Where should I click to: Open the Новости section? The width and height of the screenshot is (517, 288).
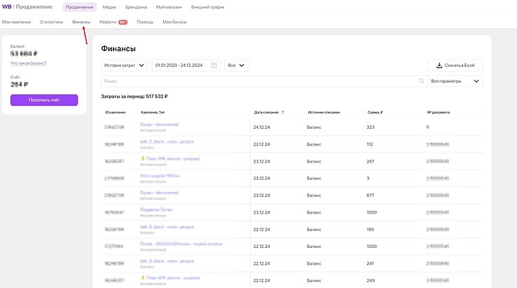108,22
